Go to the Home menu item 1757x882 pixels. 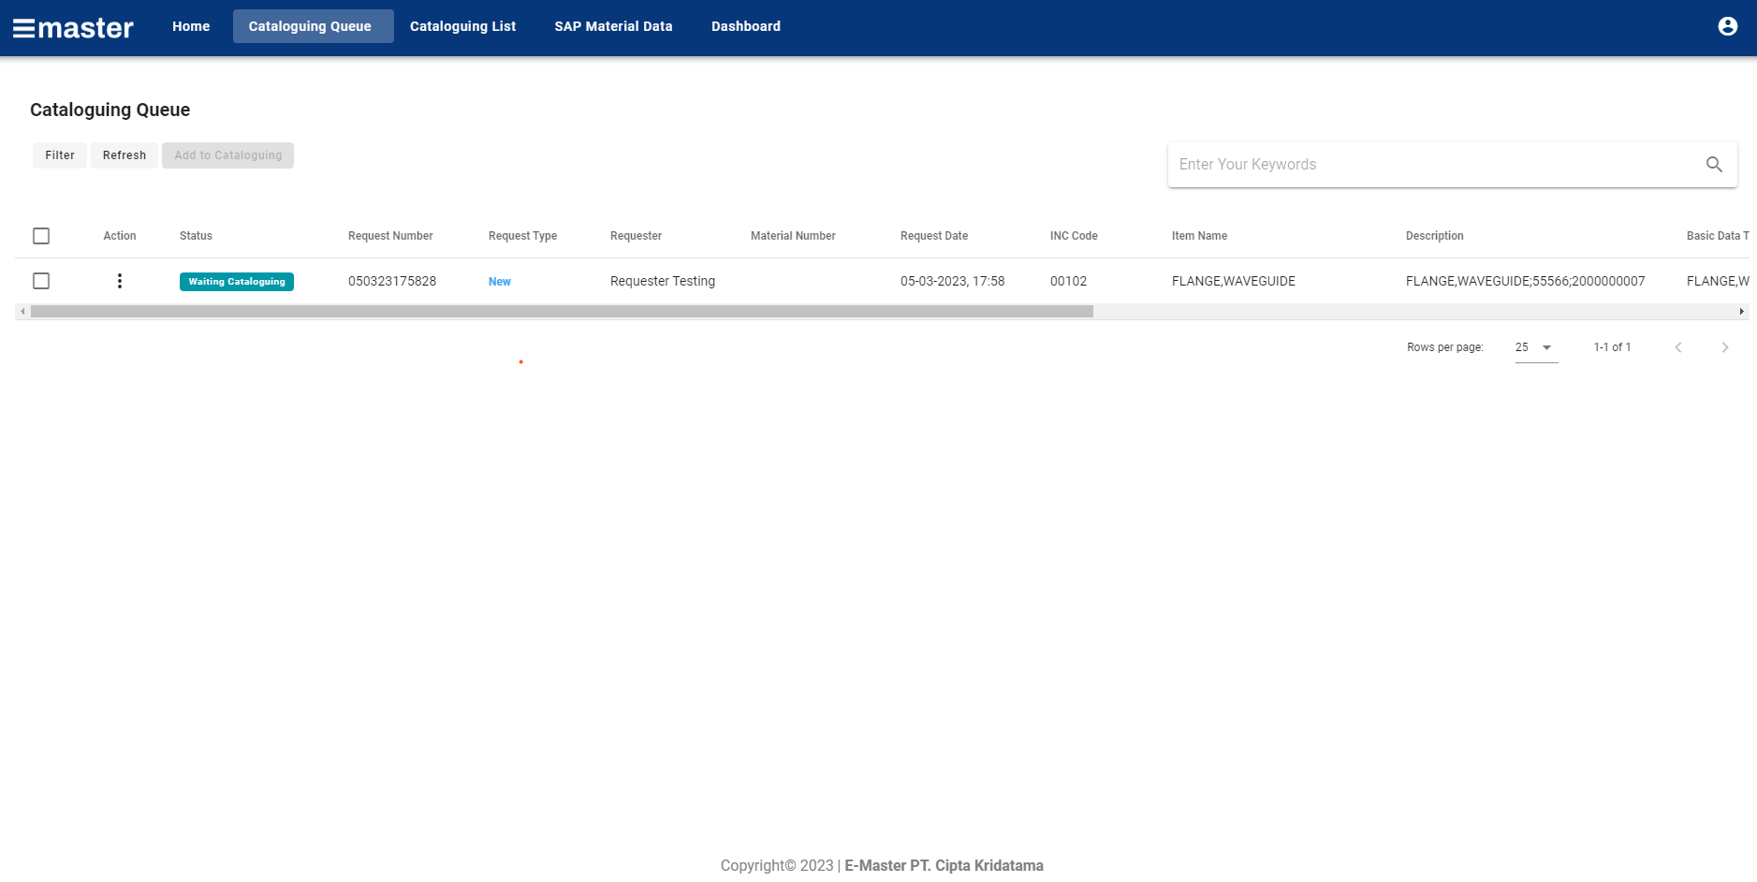(x=191, y=26)
